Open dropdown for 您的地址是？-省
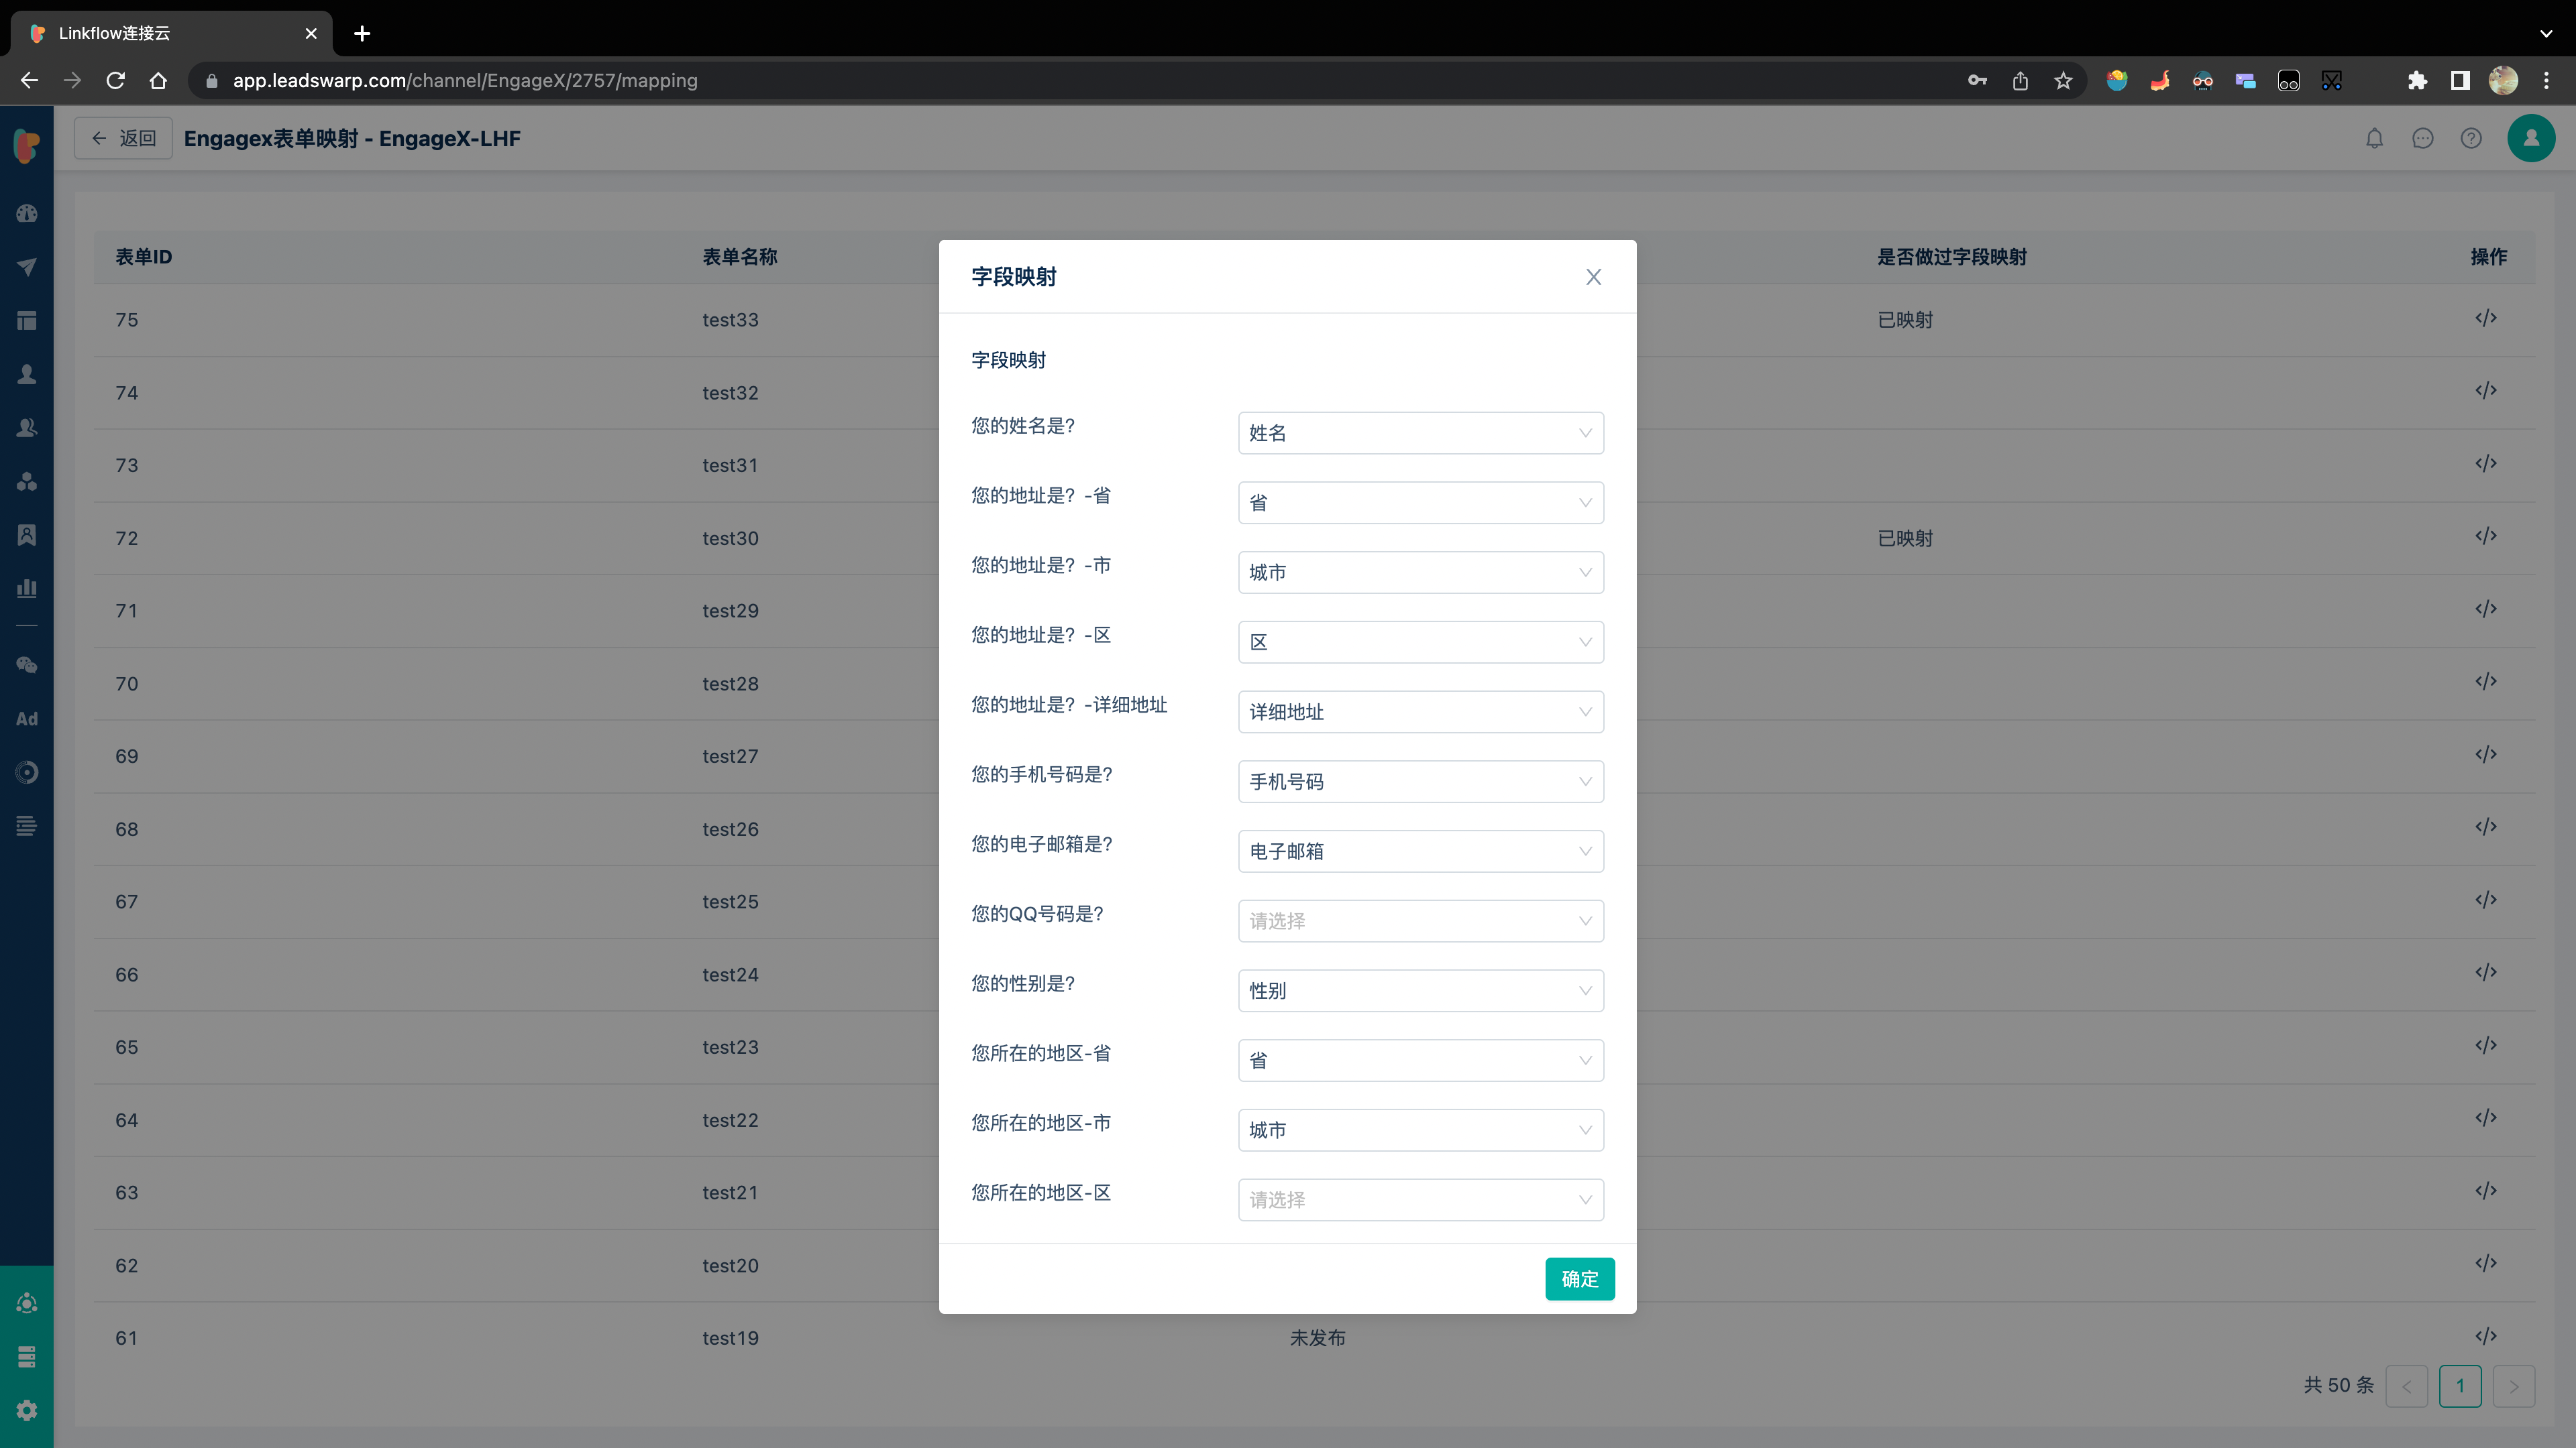 tap(1420, 503)
